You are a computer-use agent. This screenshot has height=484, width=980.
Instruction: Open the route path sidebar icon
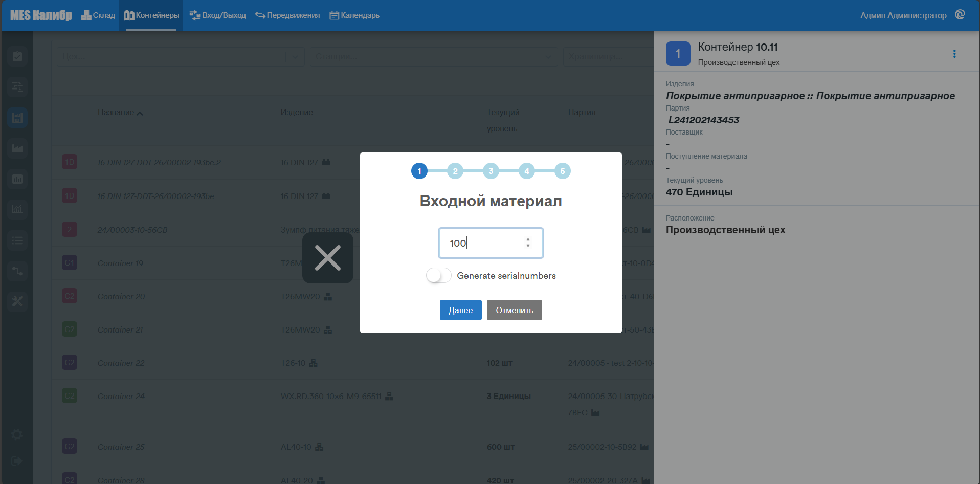coord(17,271)
